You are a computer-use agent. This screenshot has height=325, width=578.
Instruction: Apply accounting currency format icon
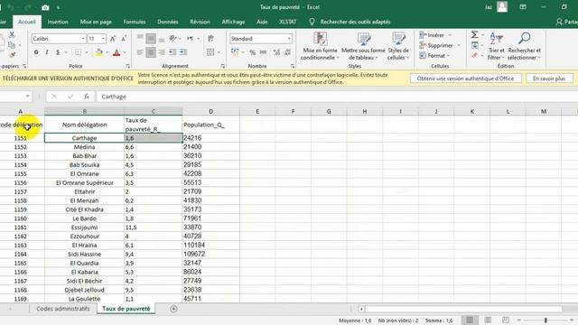point(235,52)
